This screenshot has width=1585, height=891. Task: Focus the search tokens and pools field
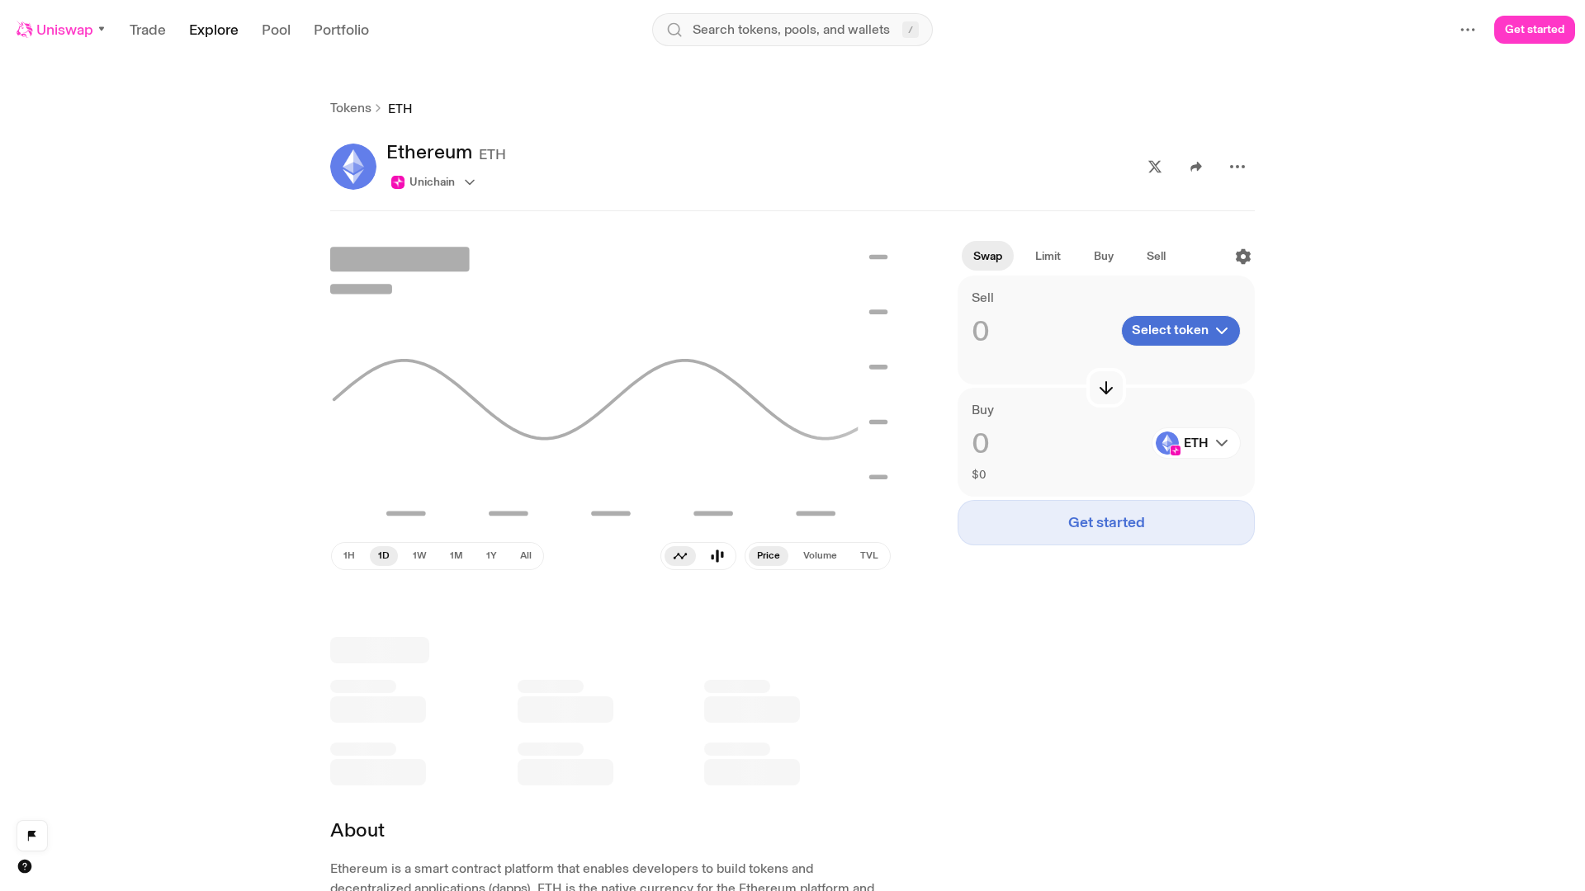(792, 30)
